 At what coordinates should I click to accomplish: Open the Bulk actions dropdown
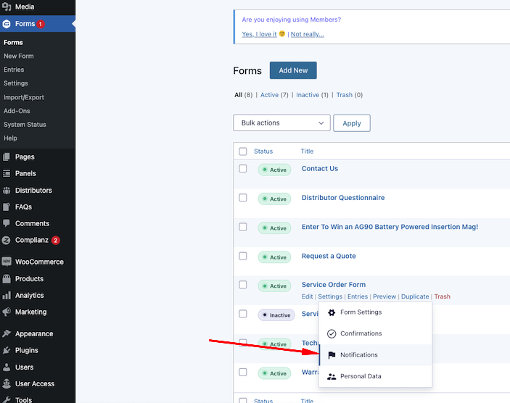coord(281,122)
